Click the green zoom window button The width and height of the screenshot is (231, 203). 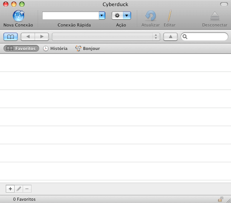pos(22,4)
